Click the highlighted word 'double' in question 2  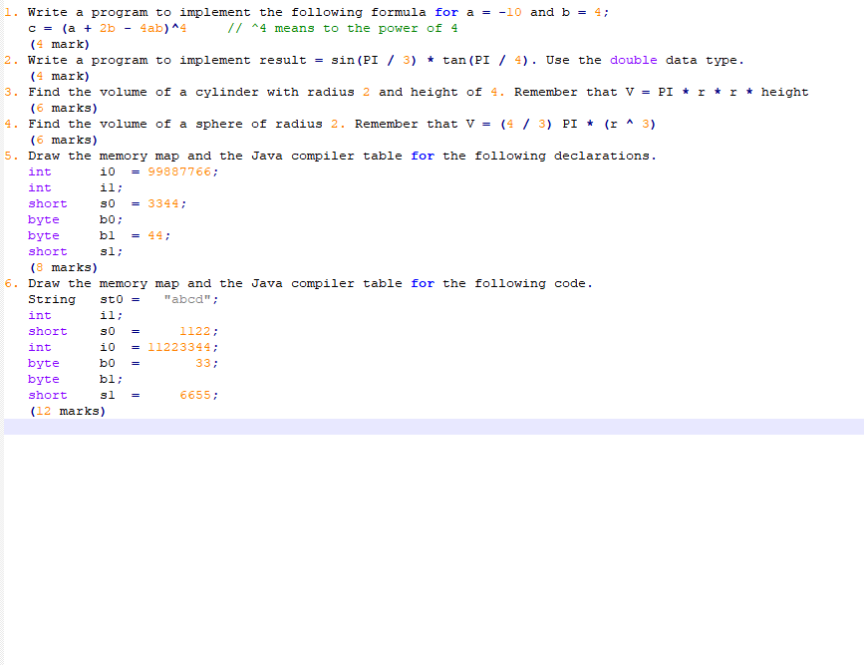(633, 59)
